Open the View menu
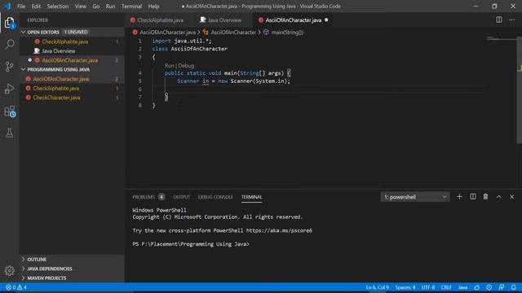 coord(80,7)
